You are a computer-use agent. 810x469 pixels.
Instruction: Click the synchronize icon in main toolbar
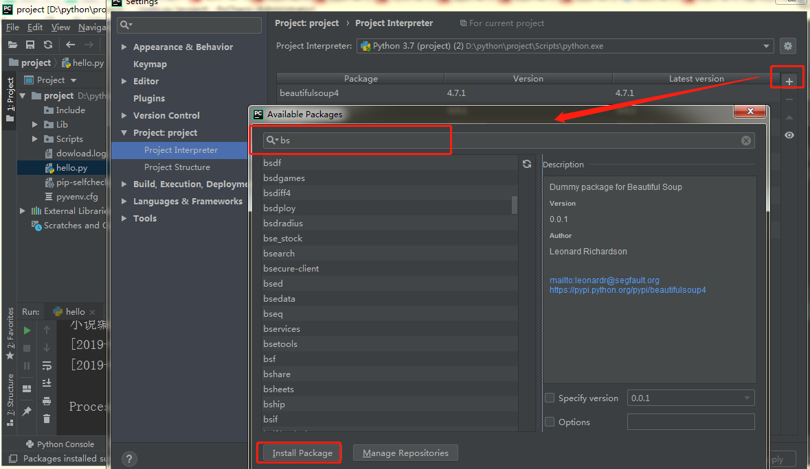click(x=48, y=45)
